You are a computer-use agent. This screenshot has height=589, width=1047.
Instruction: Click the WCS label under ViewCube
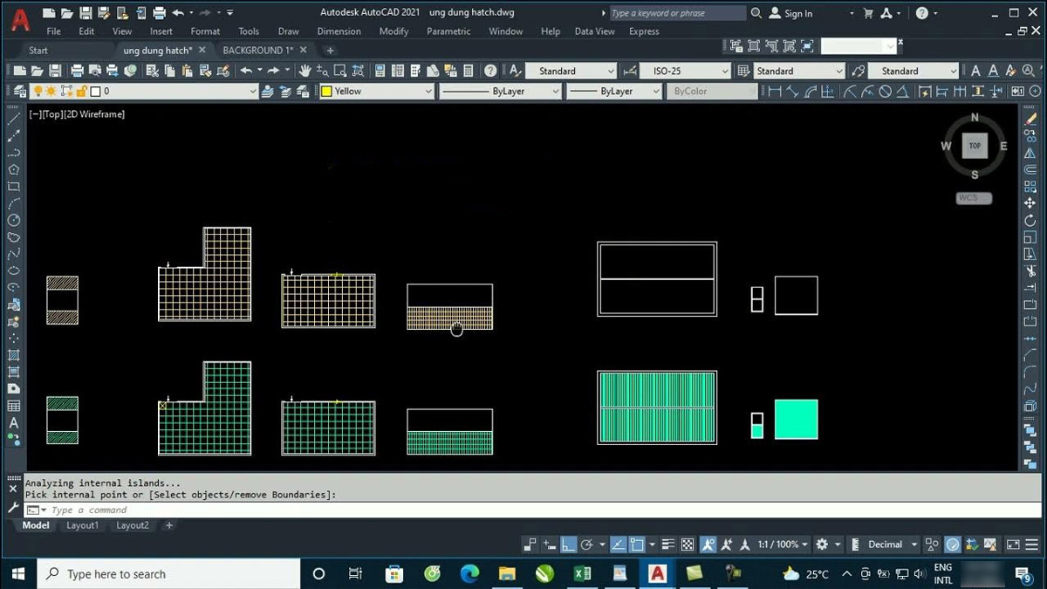point(974,198)
